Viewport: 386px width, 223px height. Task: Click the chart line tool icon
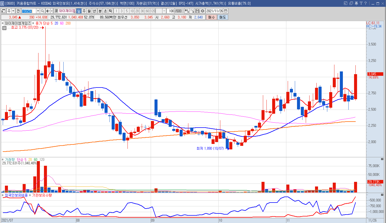click(192, 11)
